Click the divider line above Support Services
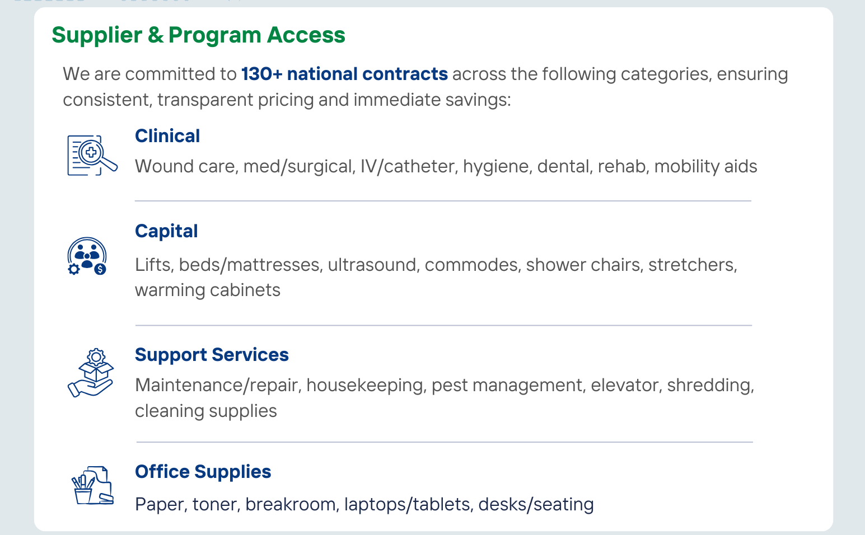The image size is (865, 535). 443,325
